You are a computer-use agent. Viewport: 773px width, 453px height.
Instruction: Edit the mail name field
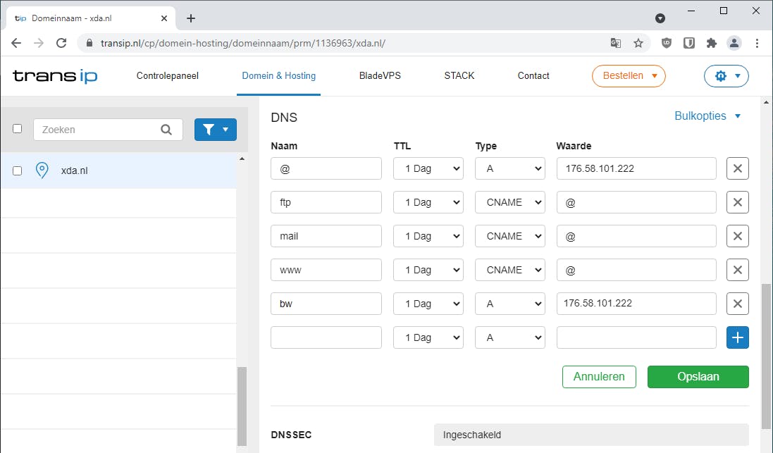[326, 236]
